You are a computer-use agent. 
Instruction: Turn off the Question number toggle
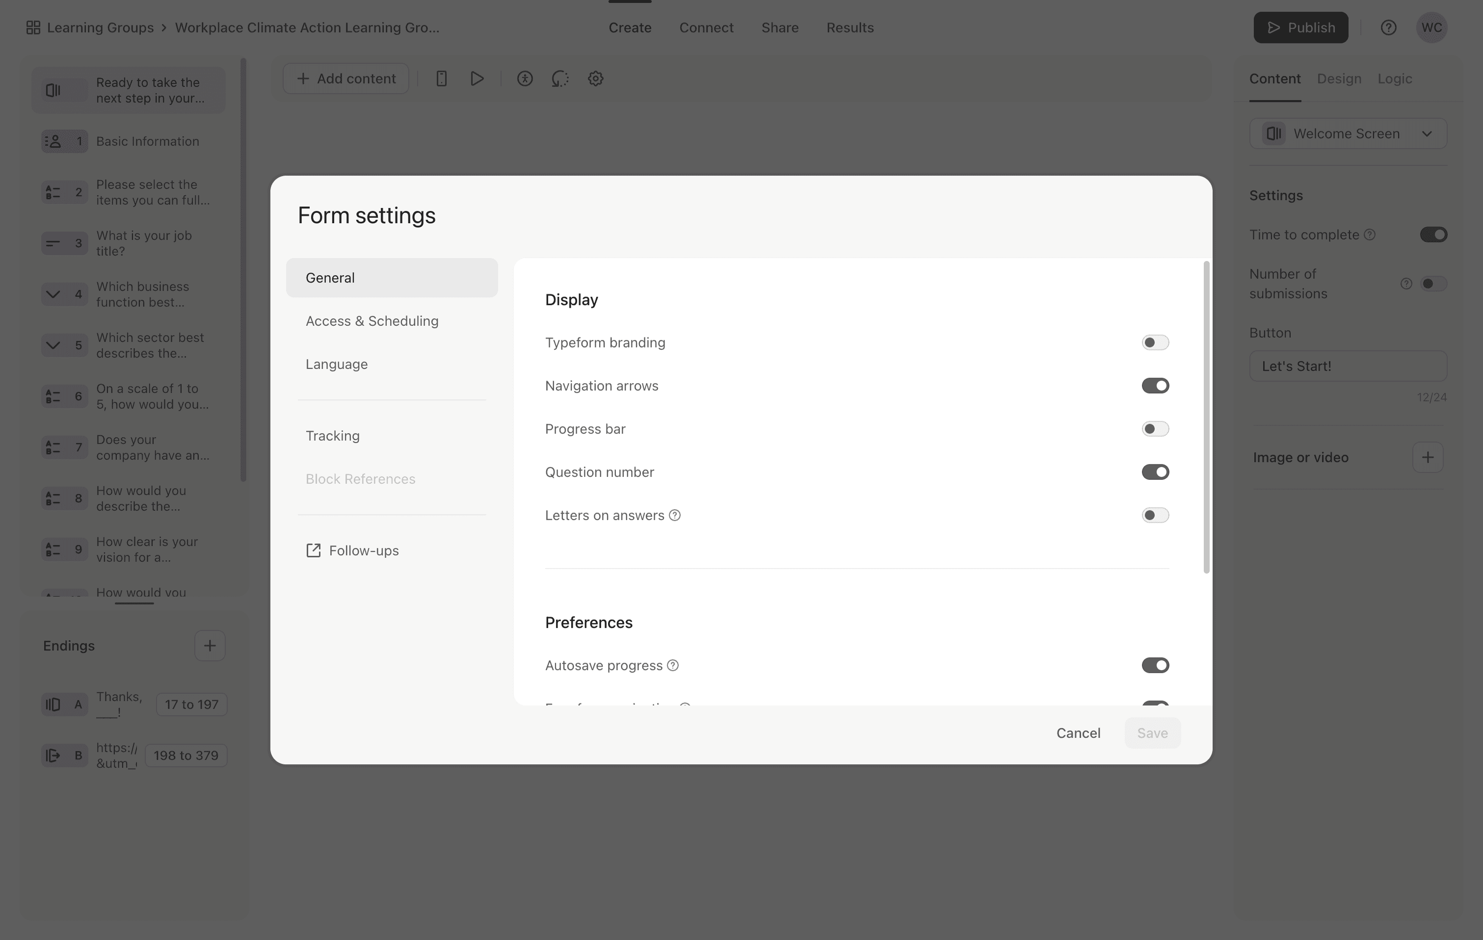click(1155, 472)
